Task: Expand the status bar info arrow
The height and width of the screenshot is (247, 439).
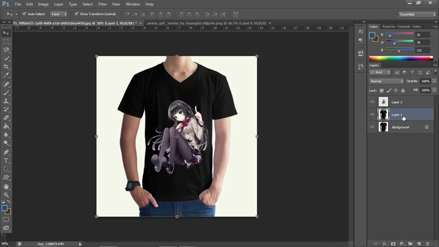Action: tap(80, 244)
